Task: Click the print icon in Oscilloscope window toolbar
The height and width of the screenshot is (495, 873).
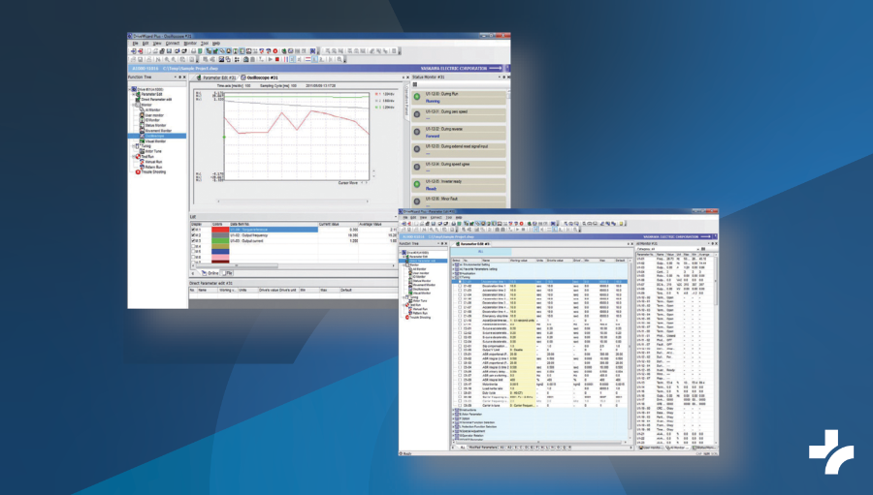Action: [x=193, y=50]
